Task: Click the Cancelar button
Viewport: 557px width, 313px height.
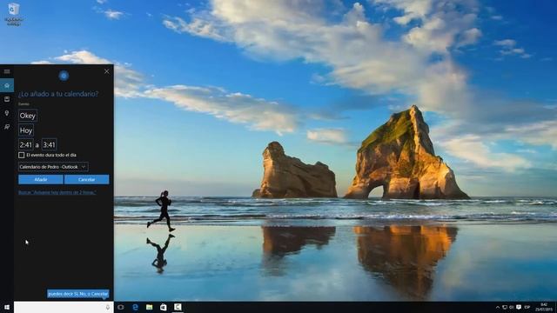Action: pos(87,180)
